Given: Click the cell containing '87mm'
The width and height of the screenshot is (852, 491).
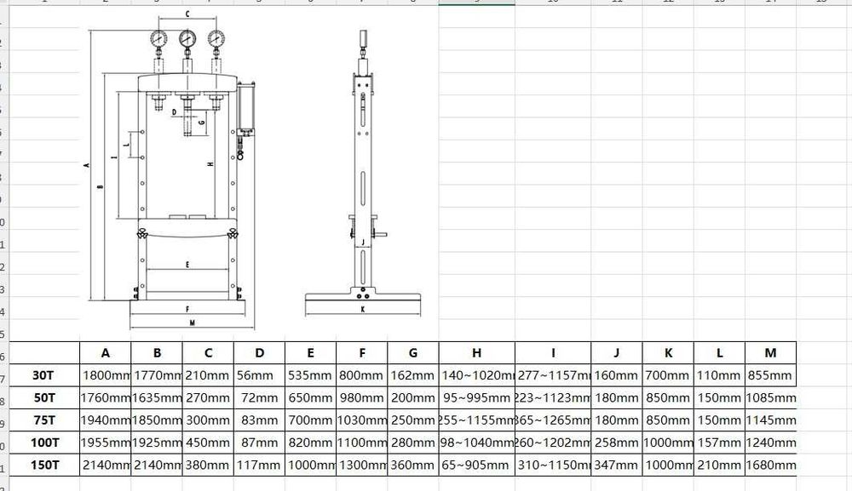Looking at the screenshot, I should 259,442.
